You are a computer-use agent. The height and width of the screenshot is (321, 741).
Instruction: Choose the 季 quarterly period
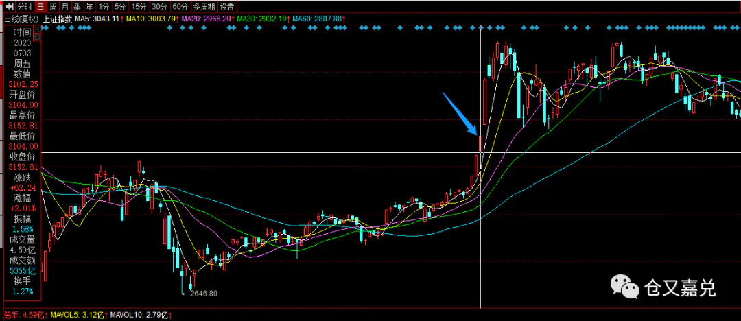click(77, 6)
